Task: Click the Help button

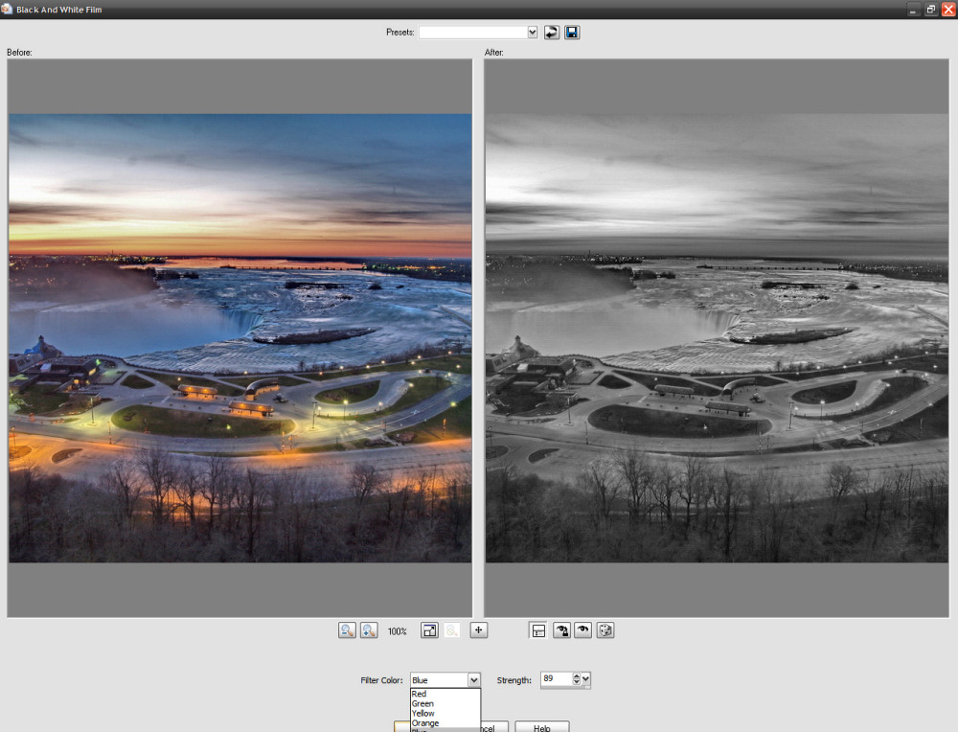Action: click(542, 727)
